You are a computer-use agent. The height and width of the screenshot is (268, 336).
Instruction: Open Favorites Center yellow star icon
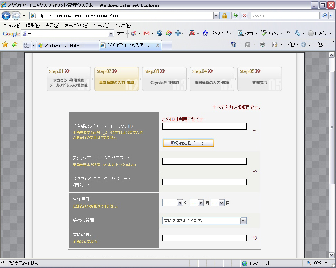tap(5, 44)
